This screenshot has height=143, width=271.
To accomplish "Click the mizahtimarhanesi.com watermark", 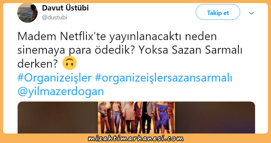I will click(136, 139).
